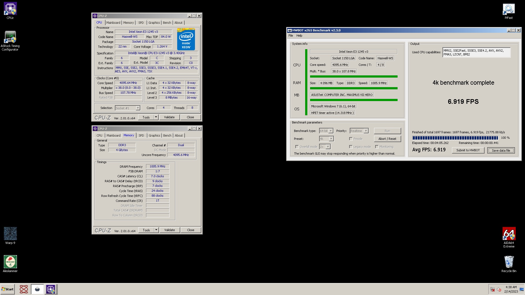Open the Aleslammer desktop icon
Viewport: 525px width, 295px height.
(x=10, y=264)
